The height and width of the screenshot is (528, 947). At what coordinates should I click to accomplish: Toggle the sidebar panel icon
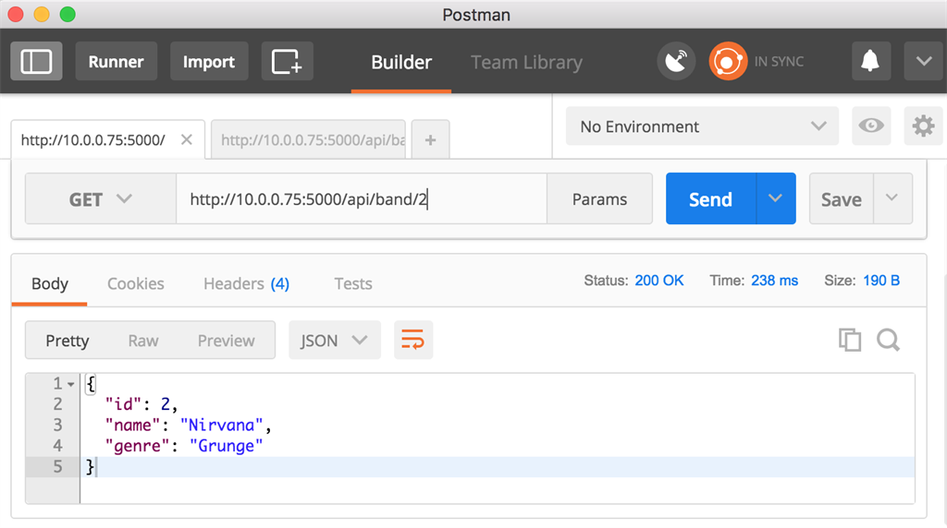click(x=36, y=62)
